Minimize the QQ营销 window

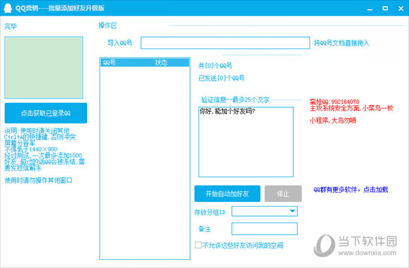pyautogui.click(x=369, y=9)
